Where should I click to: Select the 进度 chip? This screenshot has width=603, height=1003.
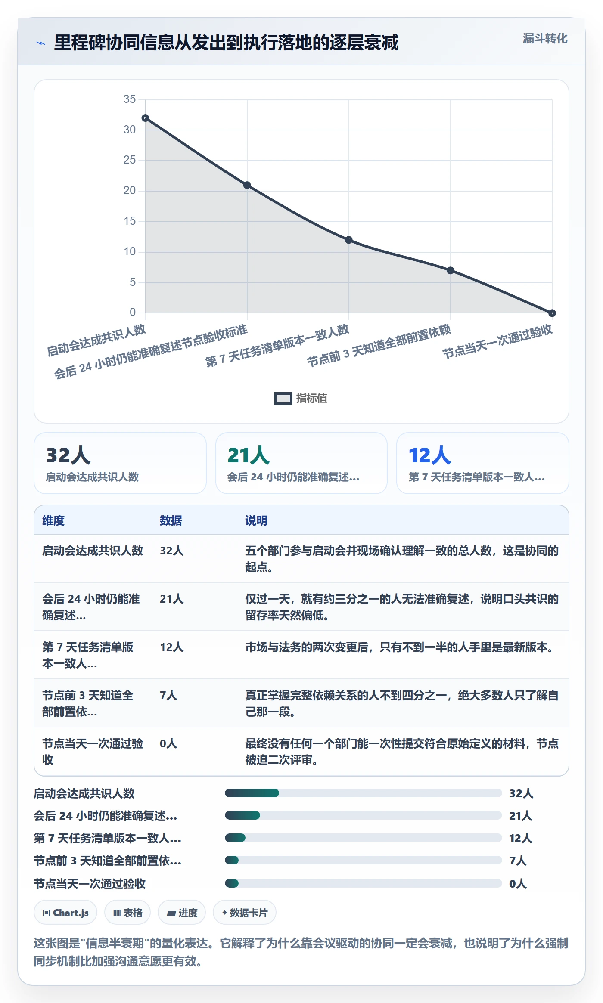point(182,913)
